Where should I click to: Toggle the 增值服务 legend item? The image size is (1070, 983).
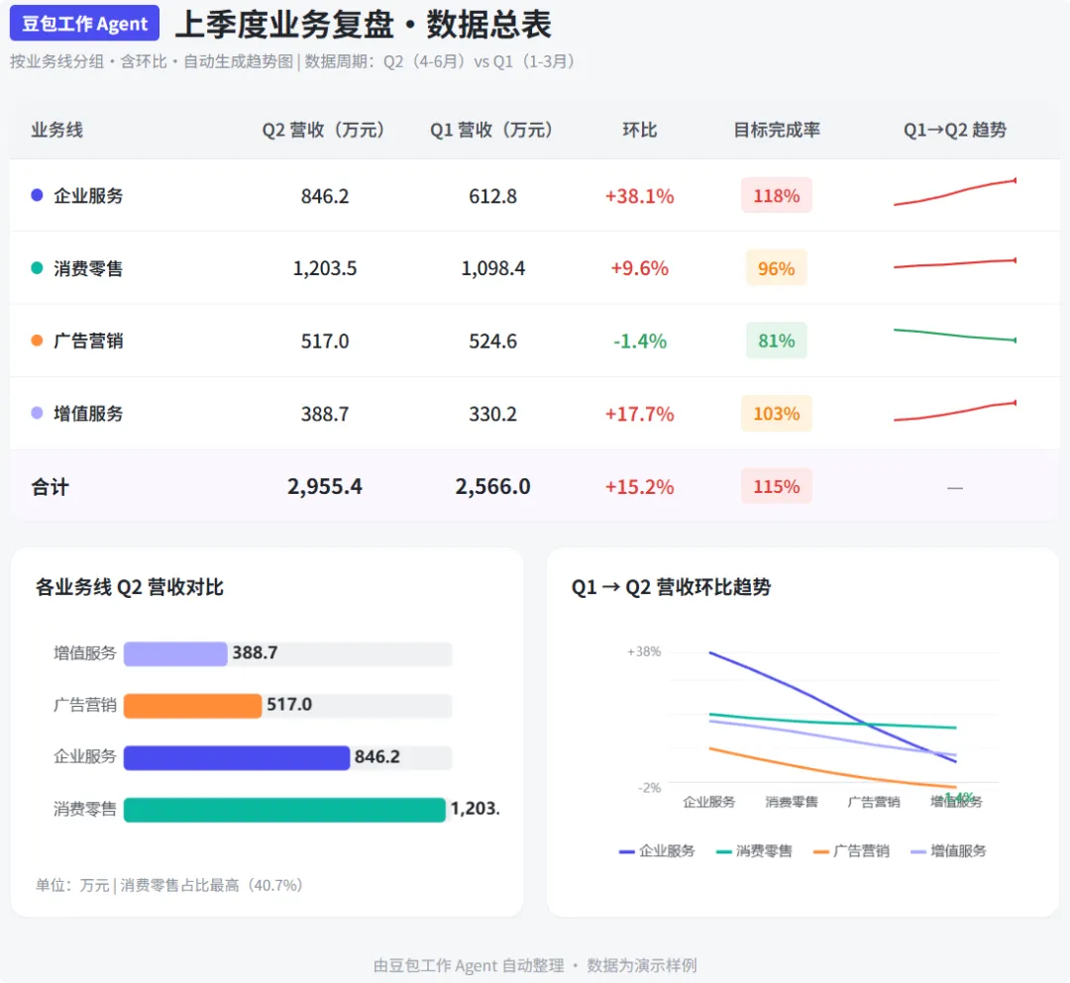[948, 850]
